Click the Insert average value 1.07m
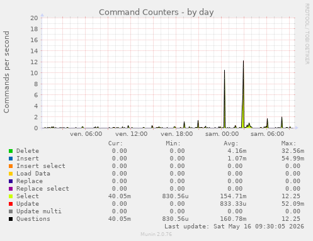Viewport: 313px width, 241px height. (x=237, y=159)
